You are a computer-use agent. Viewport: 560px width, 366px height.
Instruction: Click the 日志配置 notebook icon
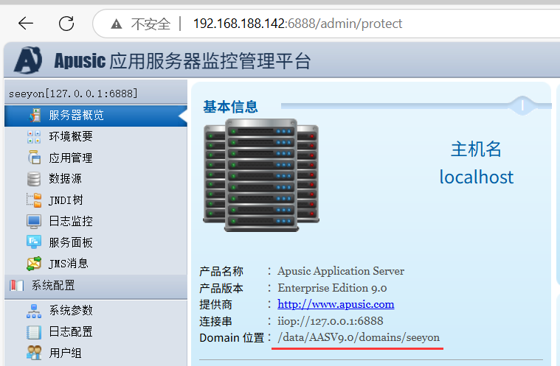[x=34, y=332]
